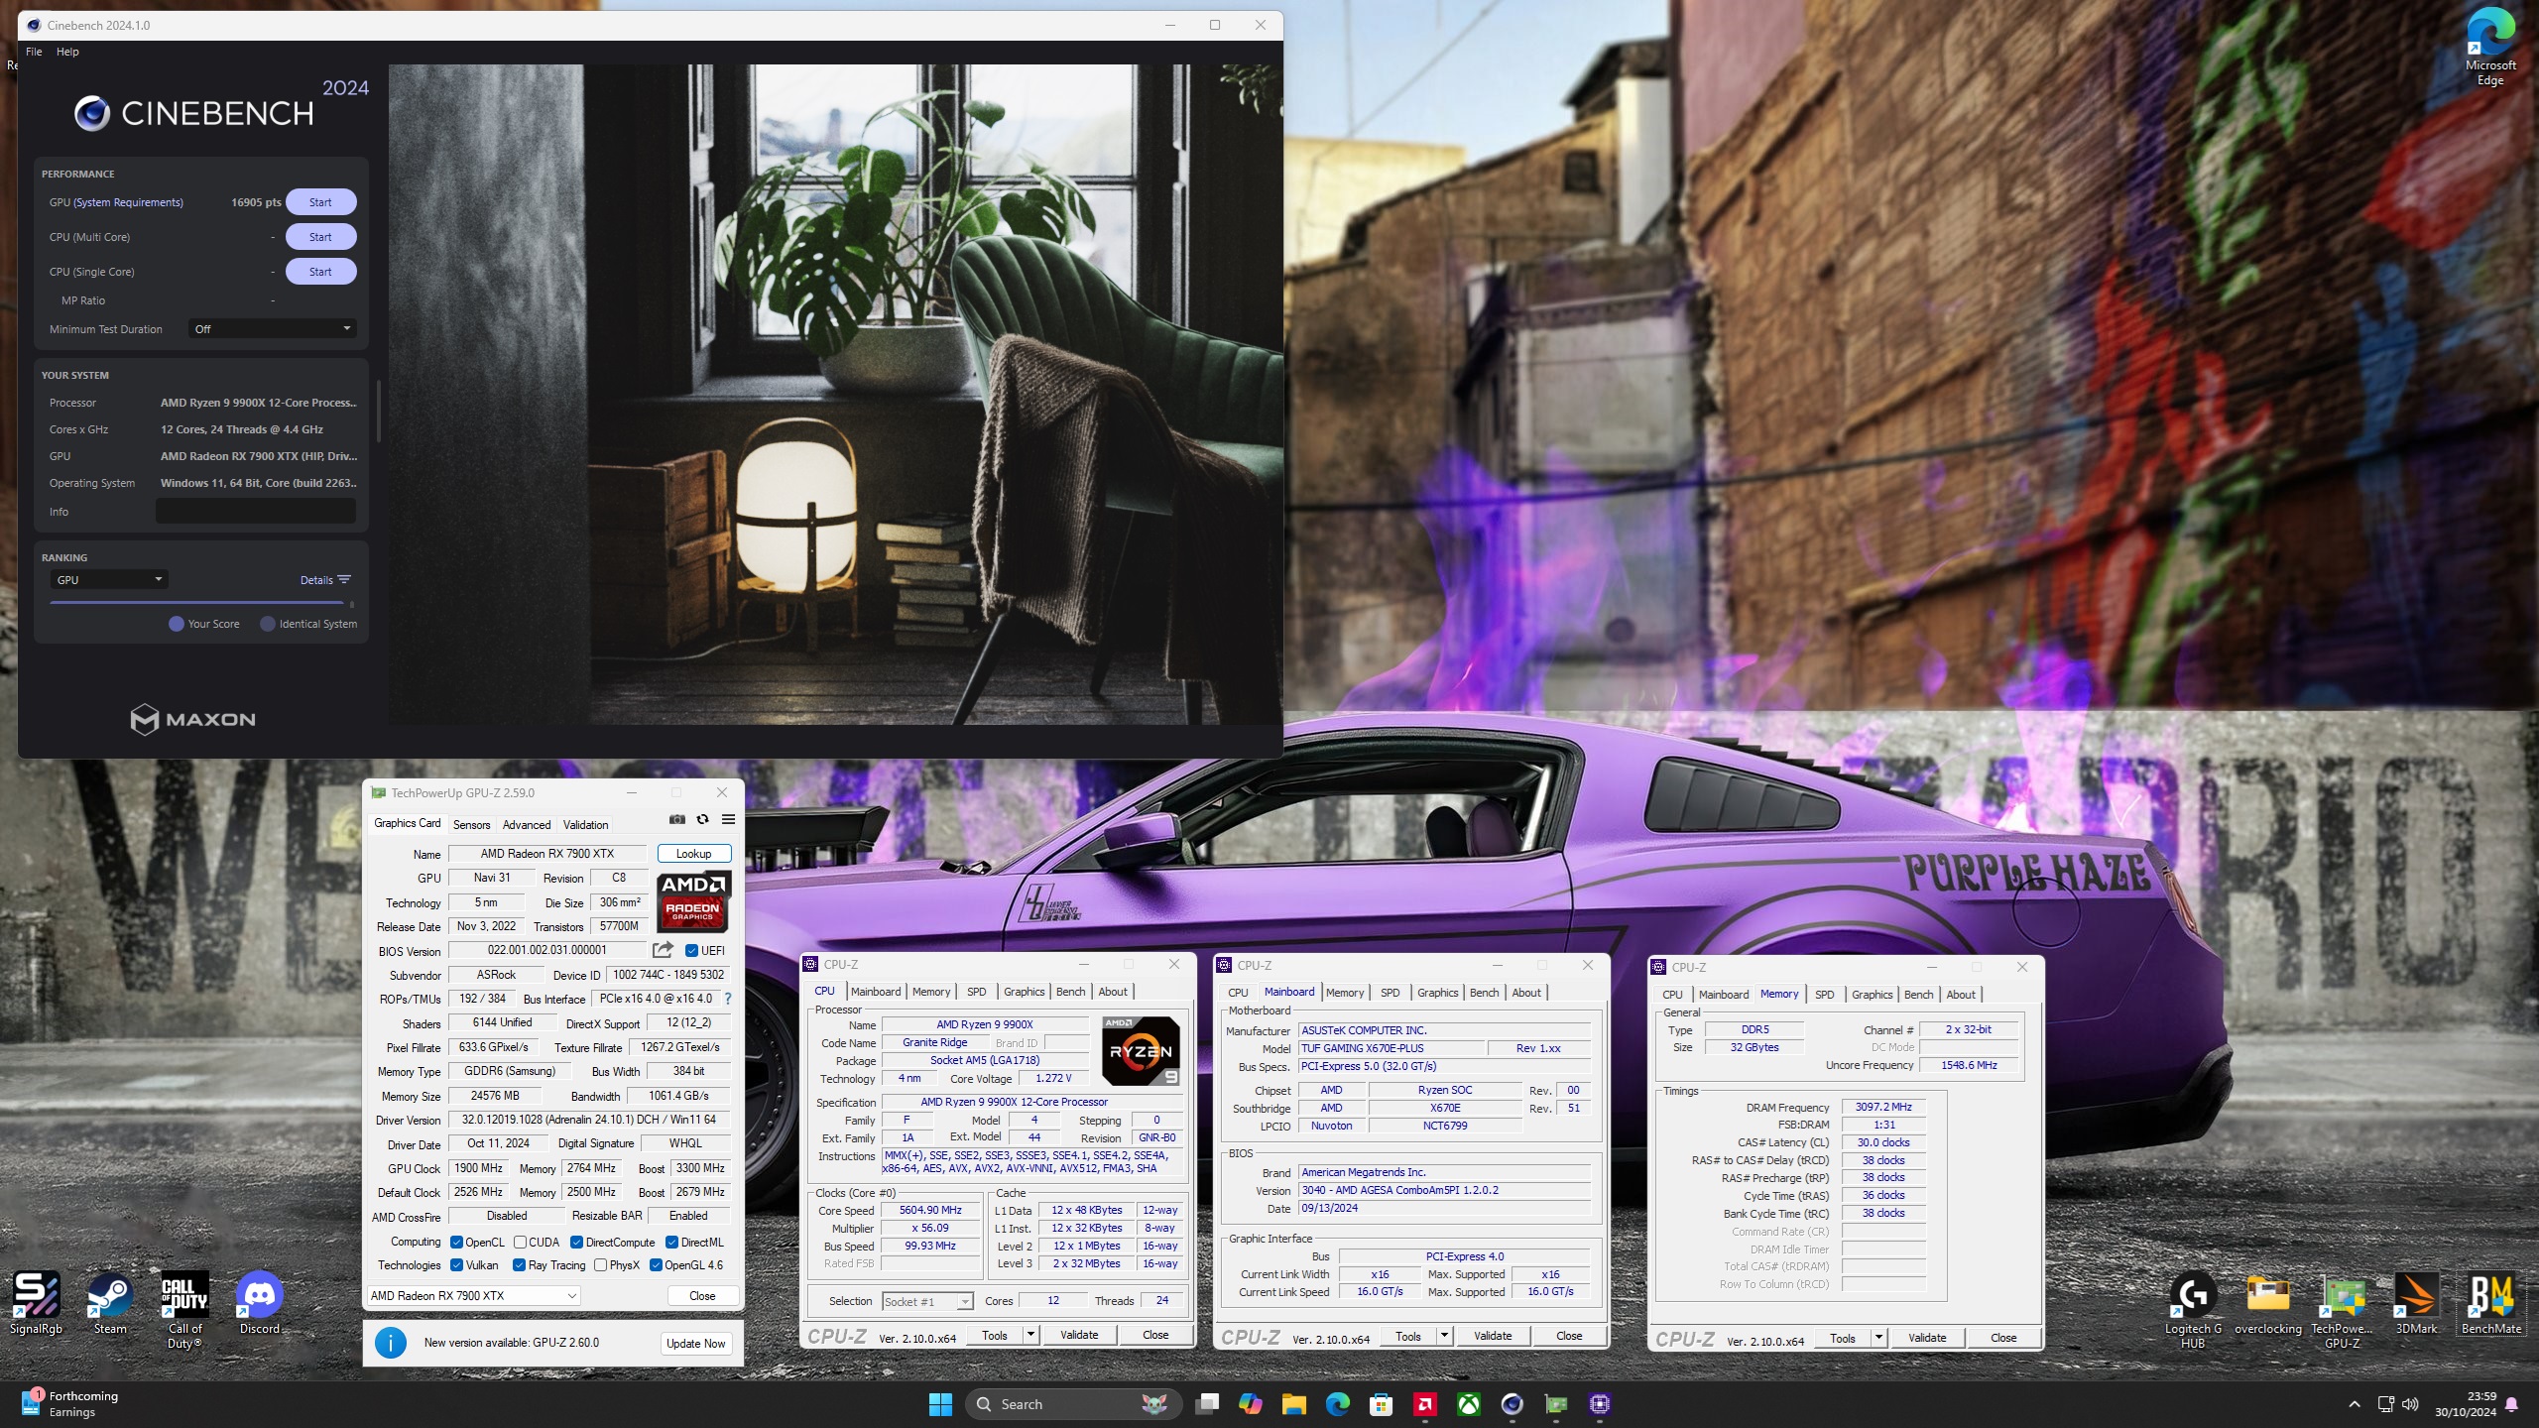Screen dimensions: 2539x1428
Task: Open Discord desktop shortcut
Action: coord(260,1303)
